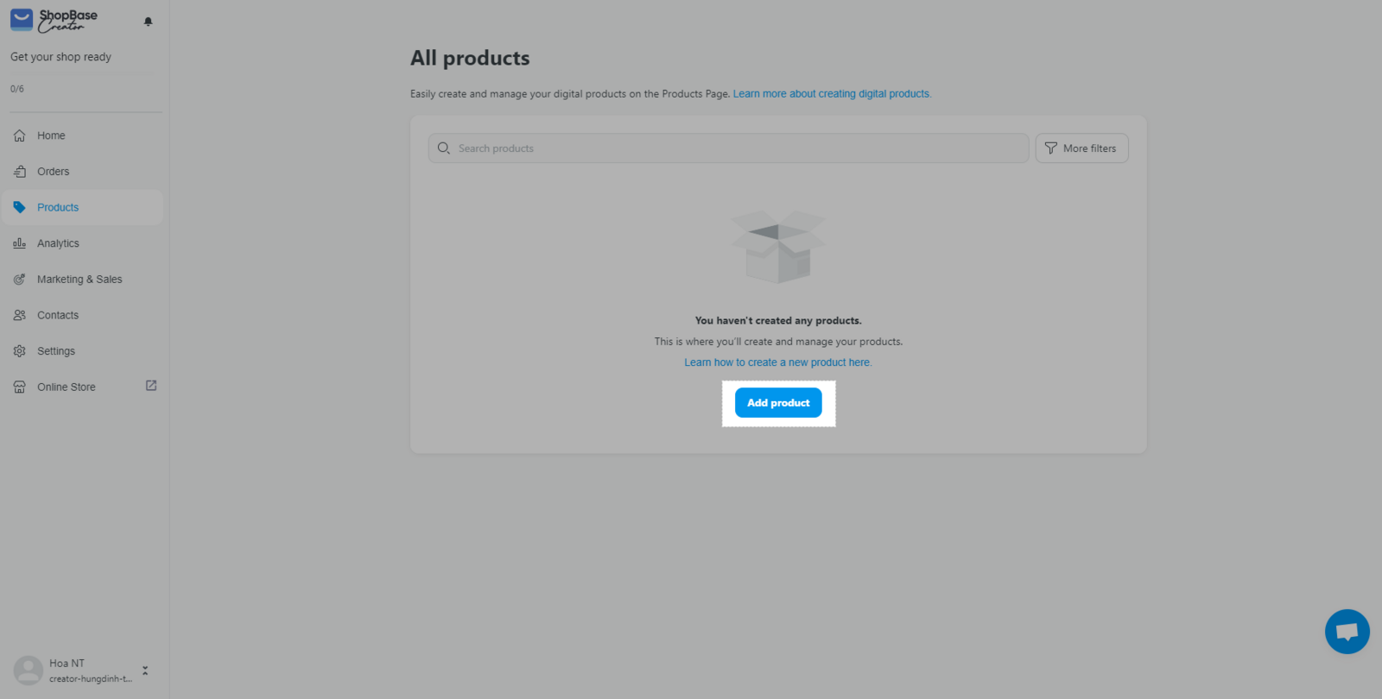Click the ShopBase Creator logo
The width and height of the screenshot is (1382, 699).
tap(54, 20)
